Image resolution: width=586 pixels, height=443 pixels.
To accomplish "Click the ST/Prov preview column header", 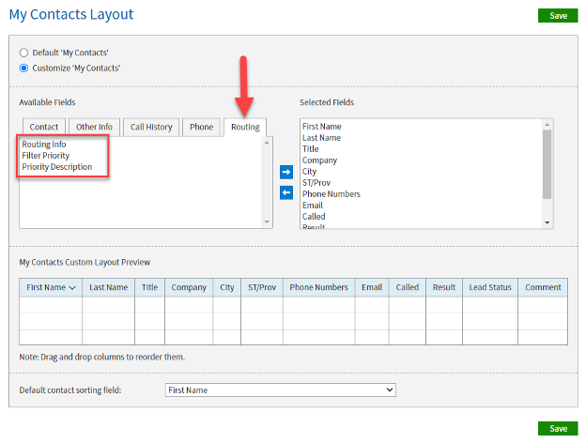I will point(262,287).
